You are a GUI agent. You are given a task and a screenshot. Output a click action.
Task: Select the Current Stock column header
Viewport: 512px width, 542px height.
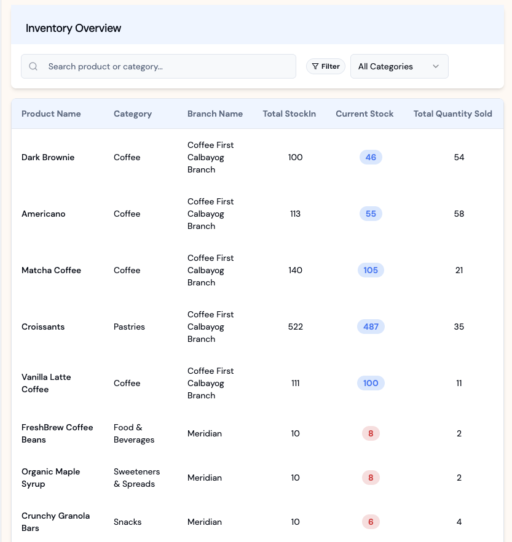pyautogui.click(x=364, y=114)
